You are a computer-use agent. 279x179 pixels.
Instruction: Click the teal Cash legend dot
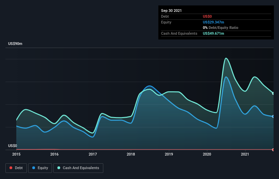[x=59, y=168]
